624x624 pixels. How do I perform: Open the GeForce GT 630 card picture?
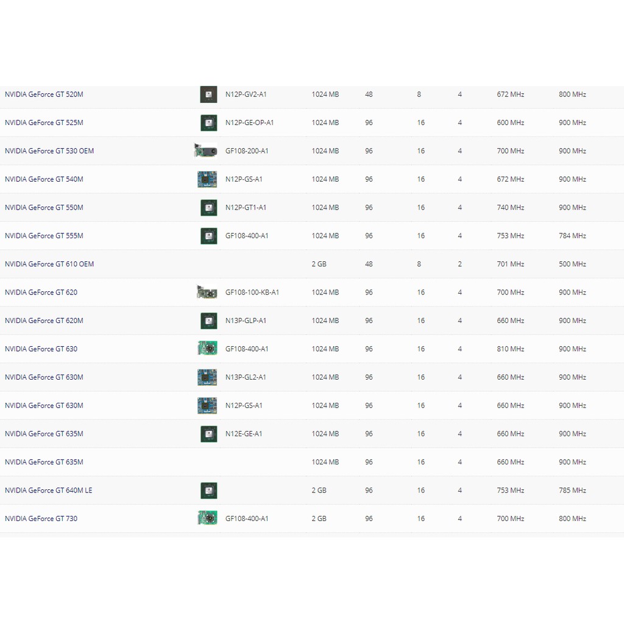click(207, 349)
